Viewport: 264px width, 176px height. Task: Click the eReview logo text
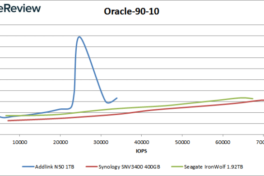pyautogui.click(x=20, y=8)
